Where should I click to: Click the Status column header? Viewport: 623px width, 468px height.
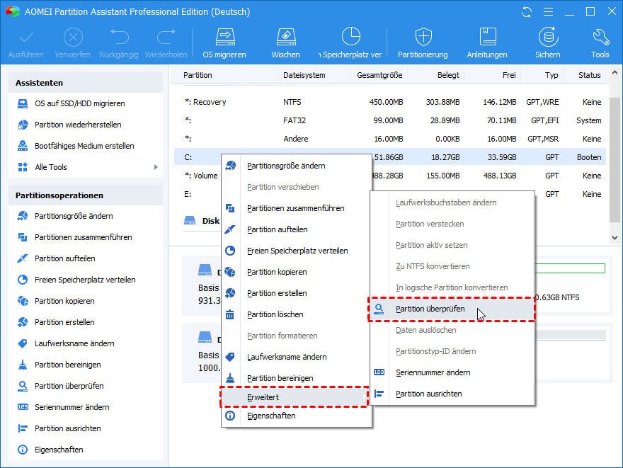(x=589, y=75)
